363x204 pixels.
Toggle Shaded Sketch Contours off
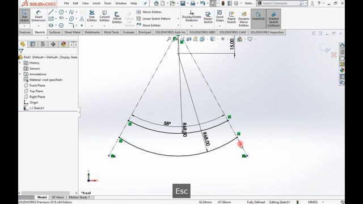273,19
